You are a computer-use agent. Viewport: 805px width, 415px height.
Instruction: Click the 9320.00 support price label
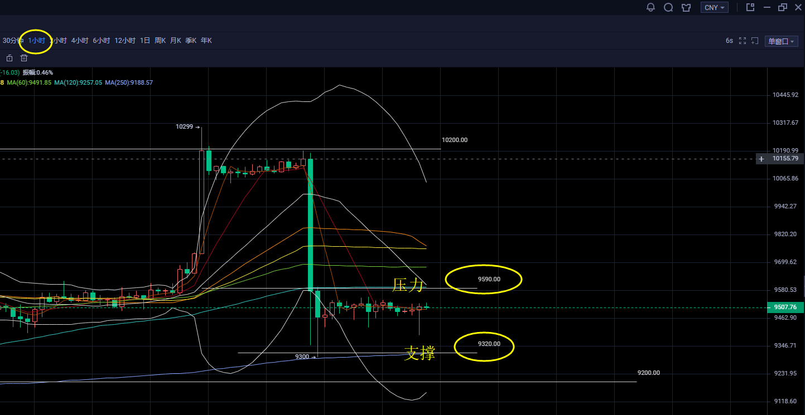pos(489,344)
